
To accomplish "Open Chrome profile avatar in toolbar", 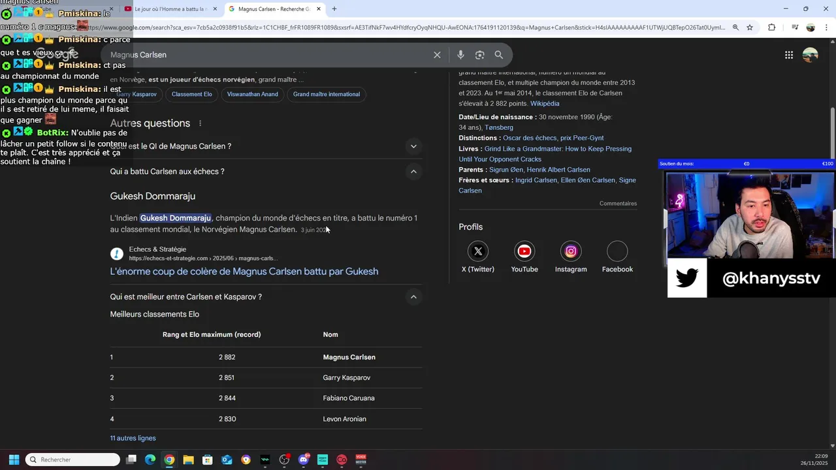I will [811, 27].
